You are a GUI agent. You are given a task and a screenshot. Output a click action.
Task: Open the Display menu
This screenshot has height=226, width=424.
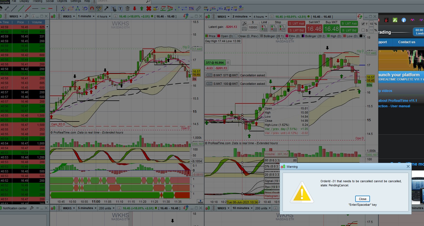tap(24, 1)
